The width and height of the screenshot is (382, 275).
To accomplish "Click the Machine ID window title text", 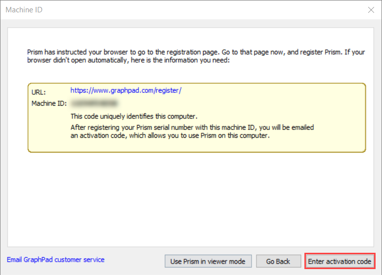I will pos(24,10).
